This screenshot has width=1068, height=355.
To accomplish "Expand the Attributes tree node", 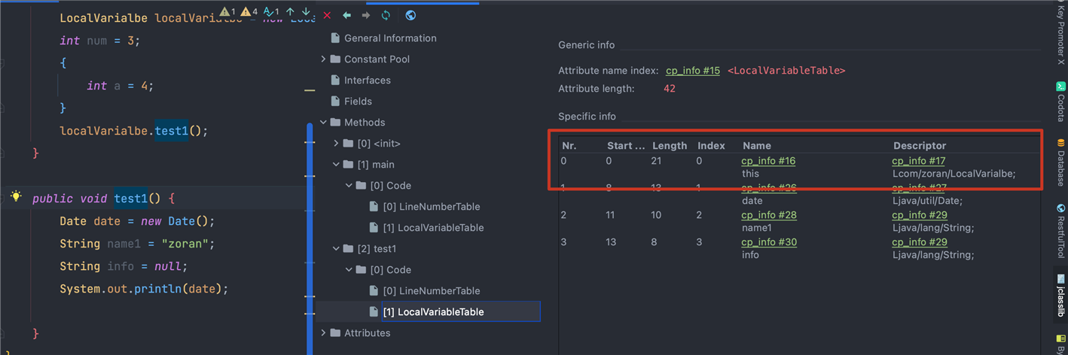I will click(324, 332).
